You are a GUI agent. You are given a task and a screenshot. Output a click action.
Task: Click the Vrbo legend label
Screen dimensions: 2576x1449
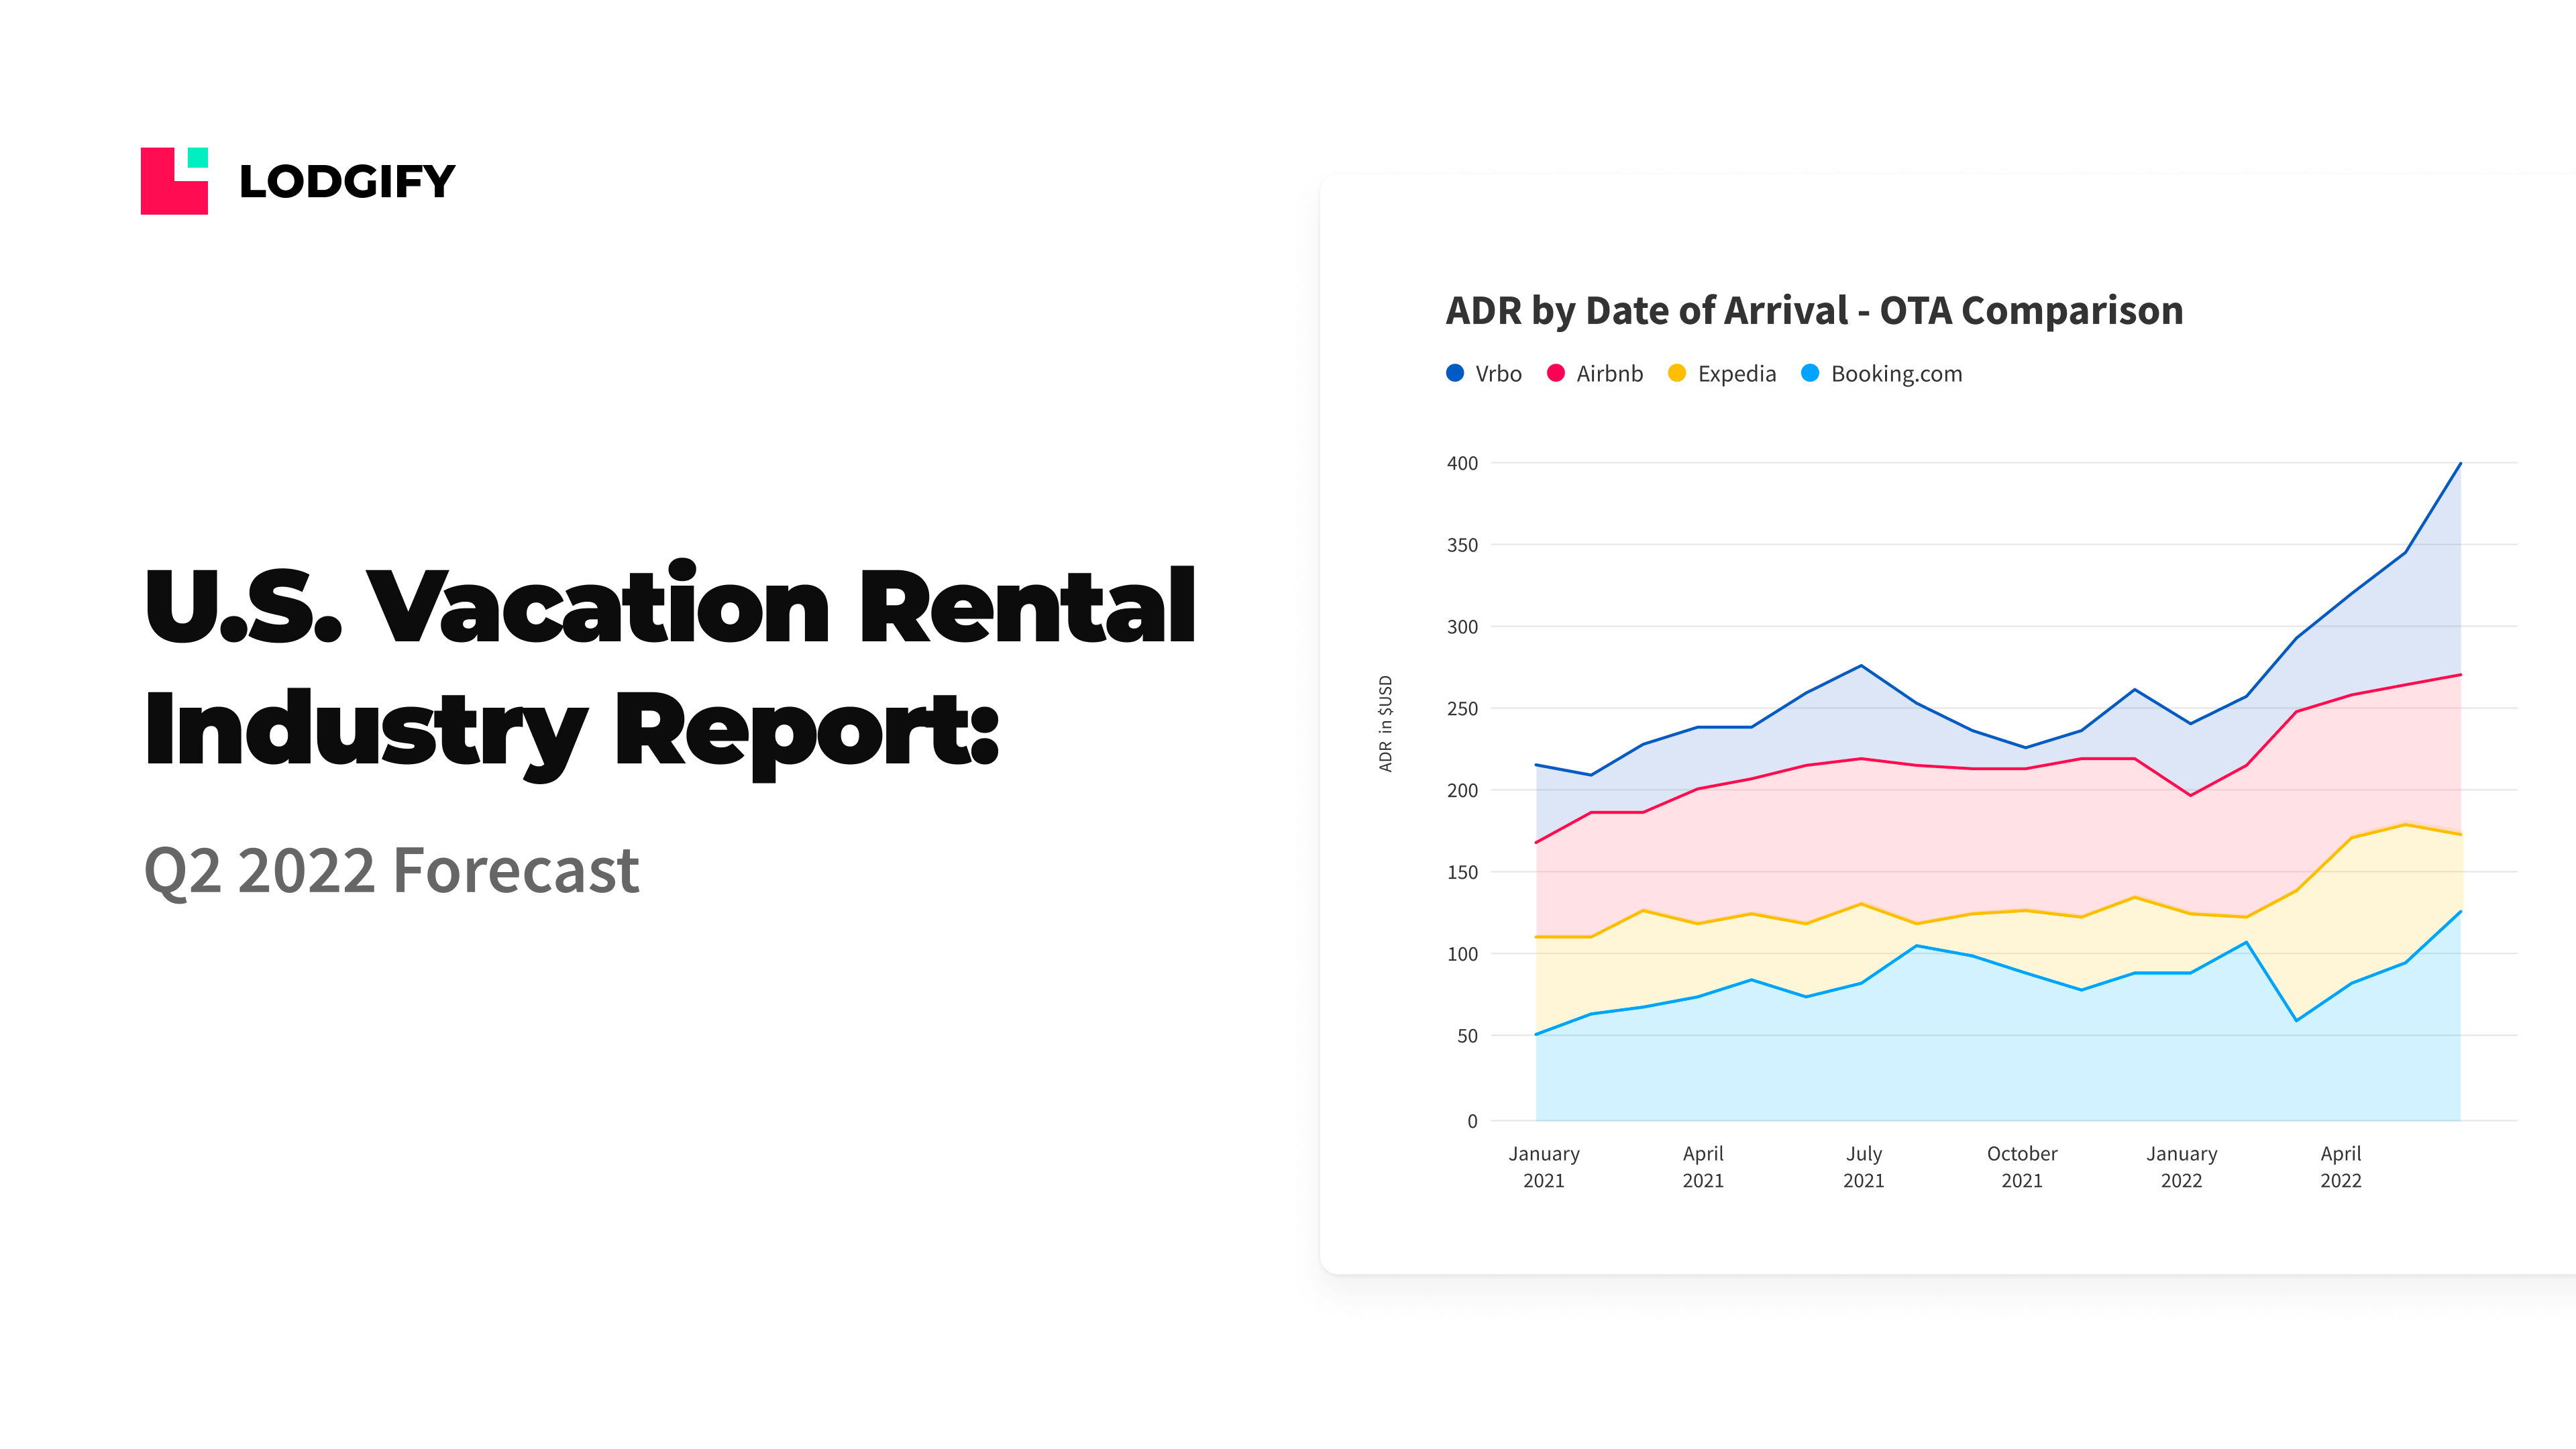tap(1498, 374)
